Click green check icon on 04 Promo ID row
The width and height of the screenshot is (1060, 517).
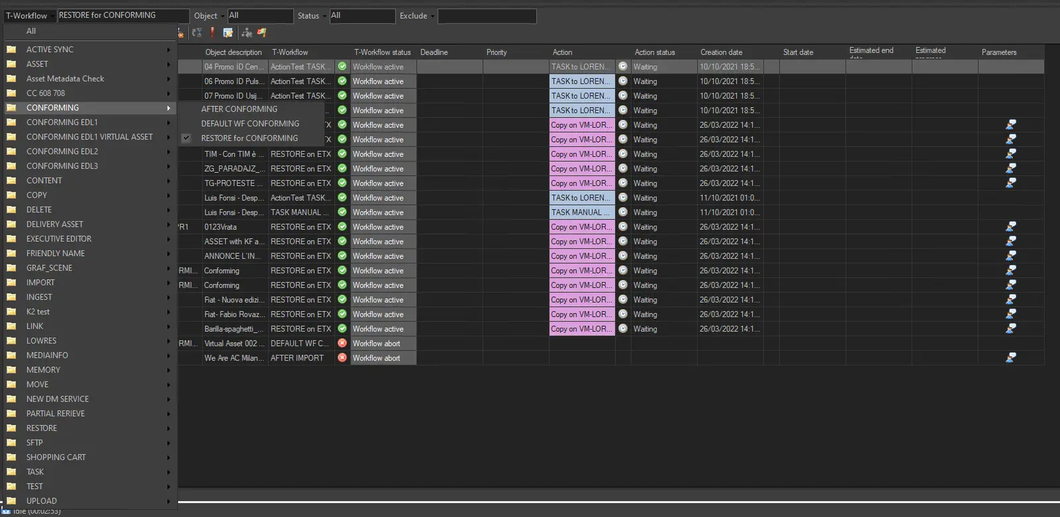tap(342, 67)
